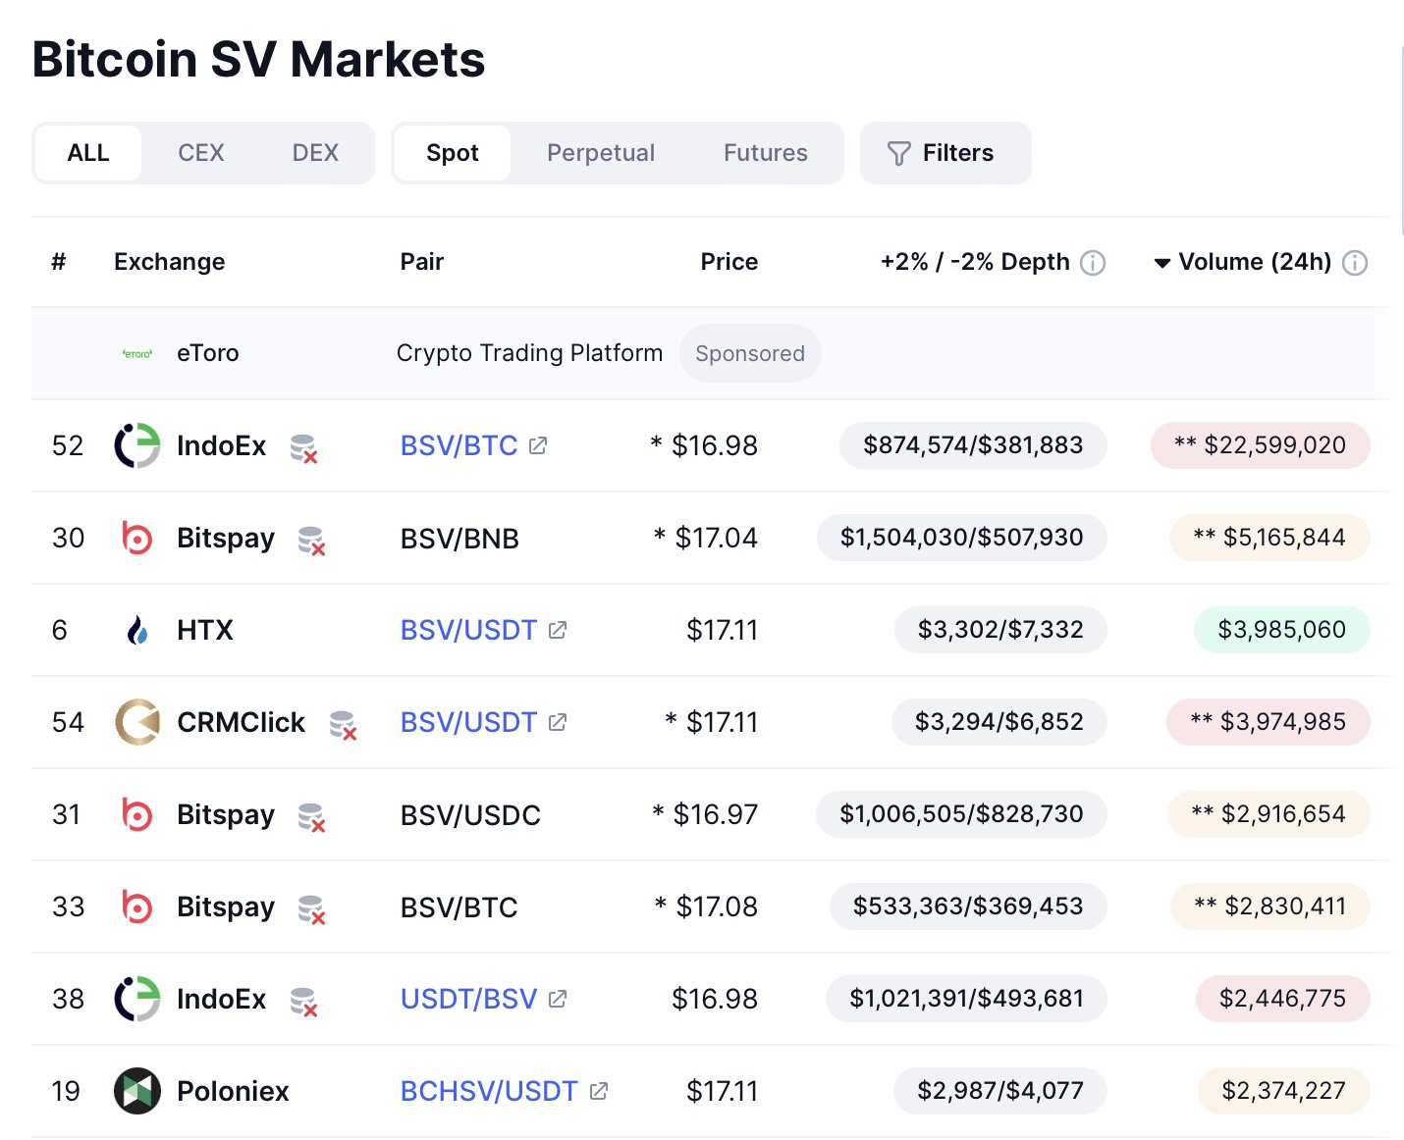Switch to Perpetual markets tab
The image size is (1404, 1140).
pos(601,153)
